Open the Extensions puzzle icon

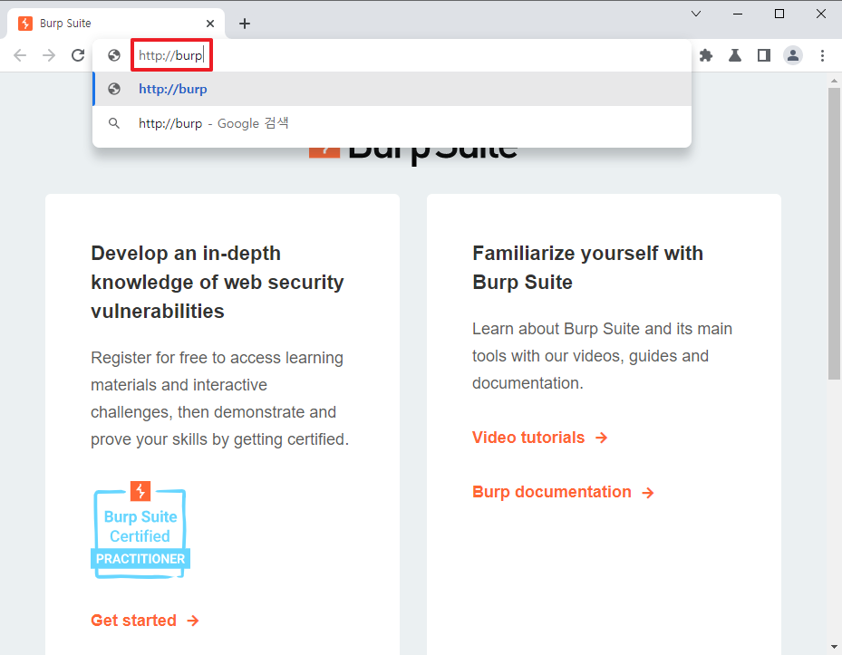point(706,55)
